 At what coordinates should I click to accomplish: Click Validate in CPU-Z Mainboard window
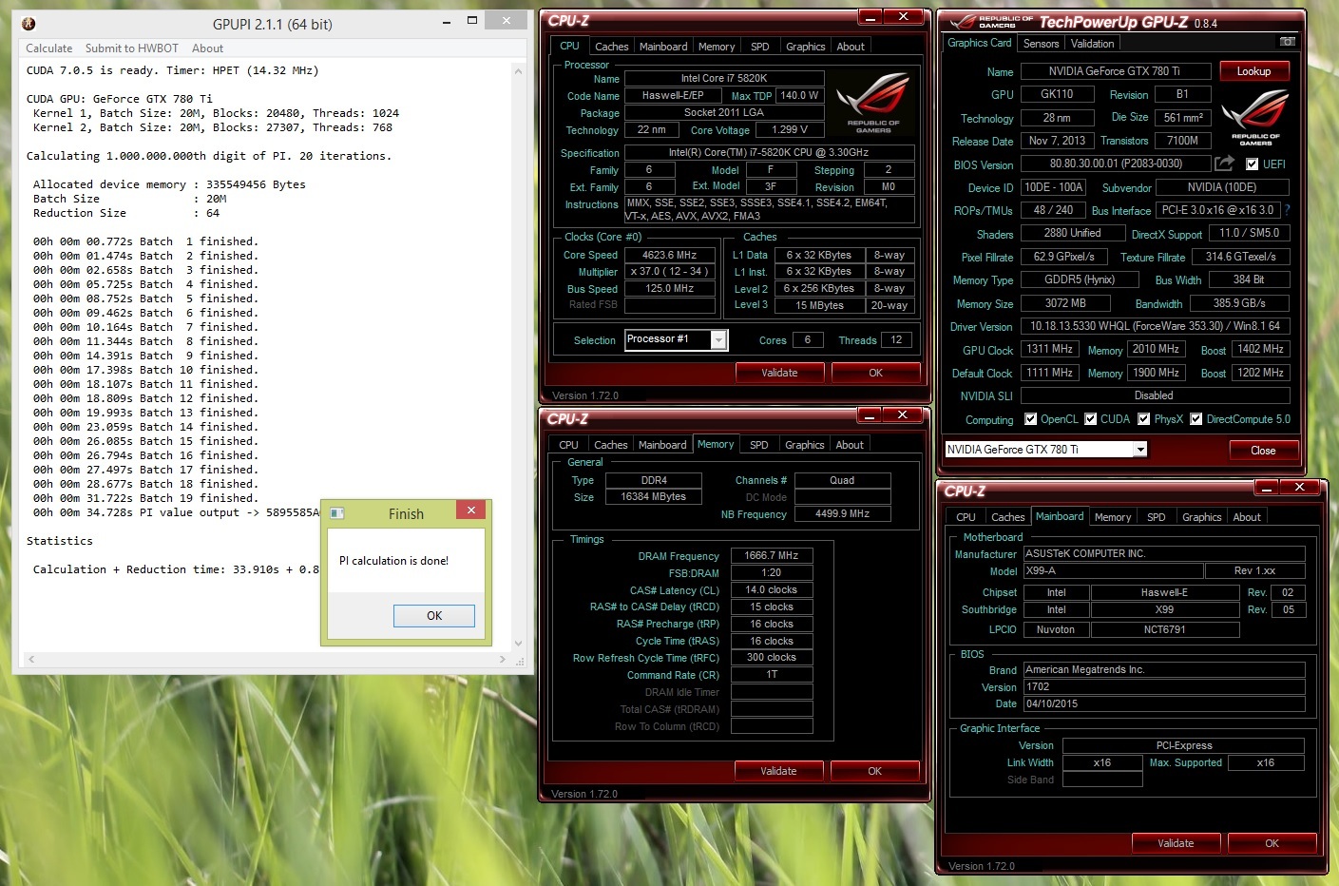1176,843
